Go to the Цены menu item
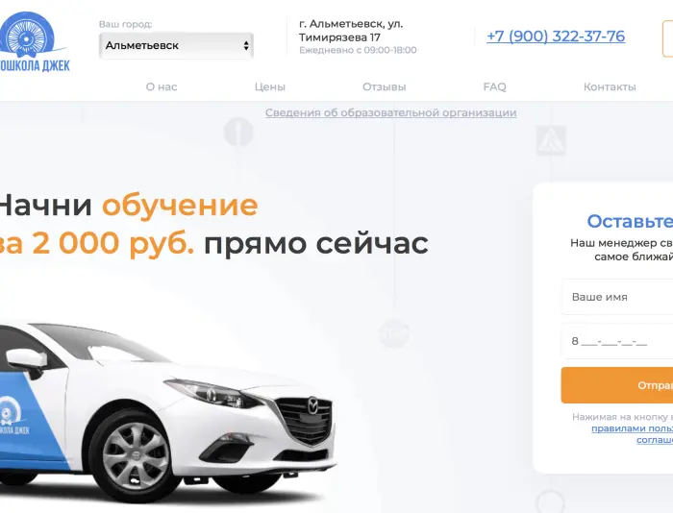 click(x=269, y=86)
